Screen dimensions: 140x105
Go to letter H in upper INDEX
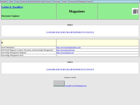click(x=64, y=32)
